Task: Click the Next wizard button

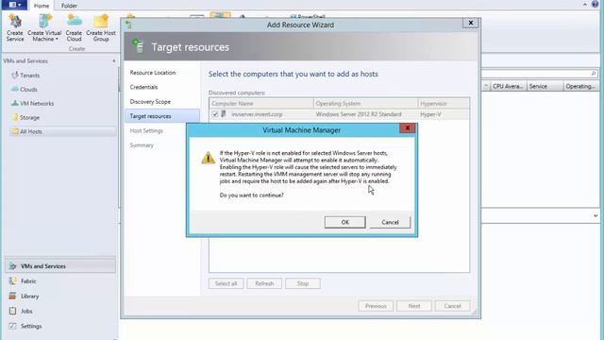Action: (414, 306)
